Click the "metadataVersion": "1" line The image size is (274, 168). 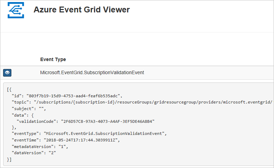coord(40,147)
